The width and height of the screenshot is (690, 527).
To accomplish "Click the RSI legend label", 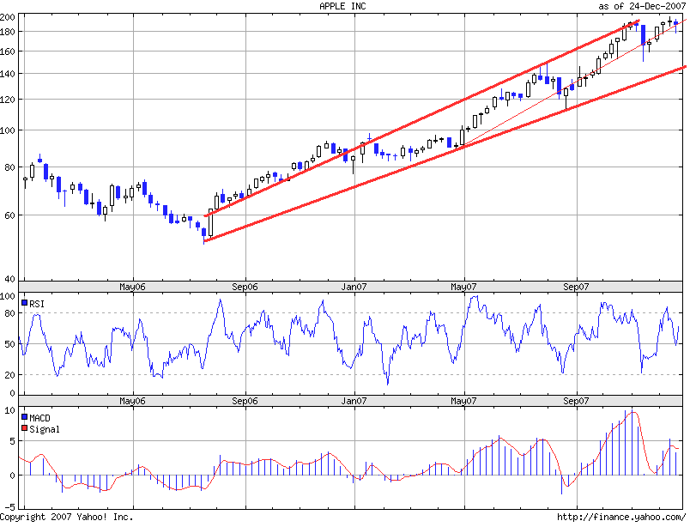I will coord(37,304).
